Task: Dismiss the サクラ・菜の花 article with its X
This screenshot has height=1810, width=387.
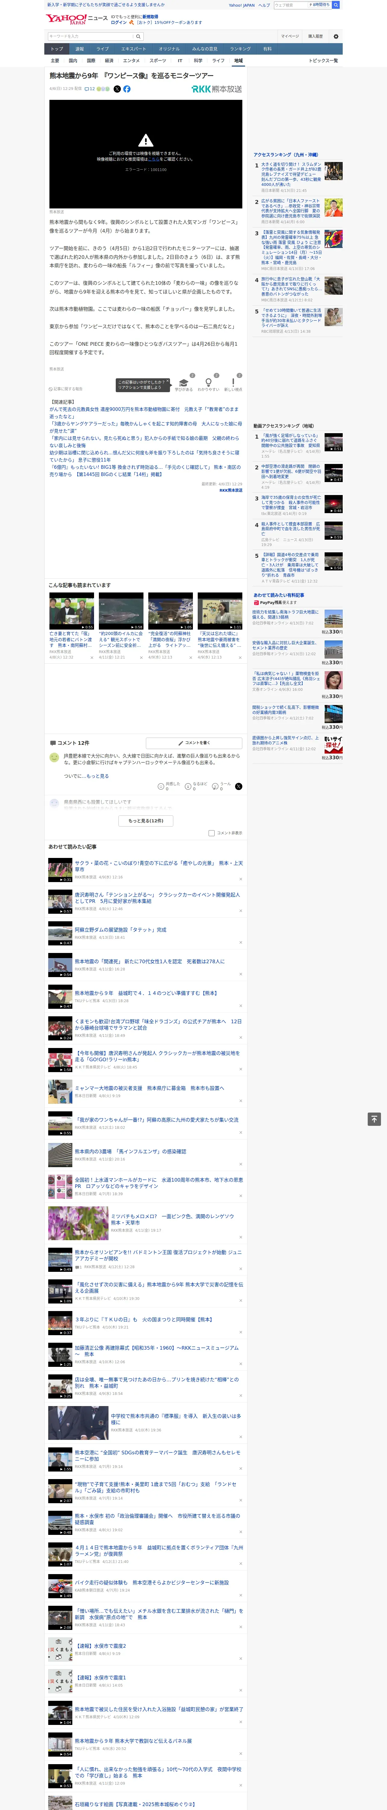Action: (x=241, y=879)
